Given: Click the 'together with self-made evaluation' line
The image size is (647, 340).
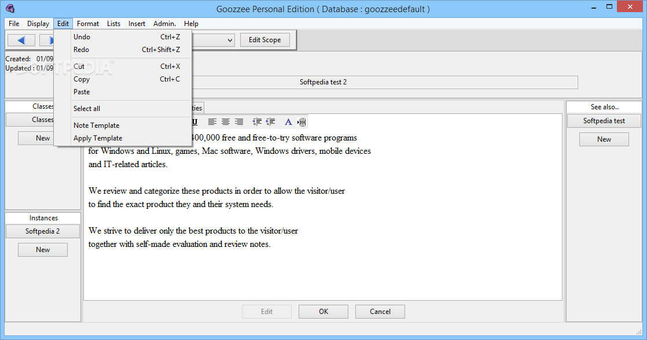Looking at the screenshot, I should 179,245.
